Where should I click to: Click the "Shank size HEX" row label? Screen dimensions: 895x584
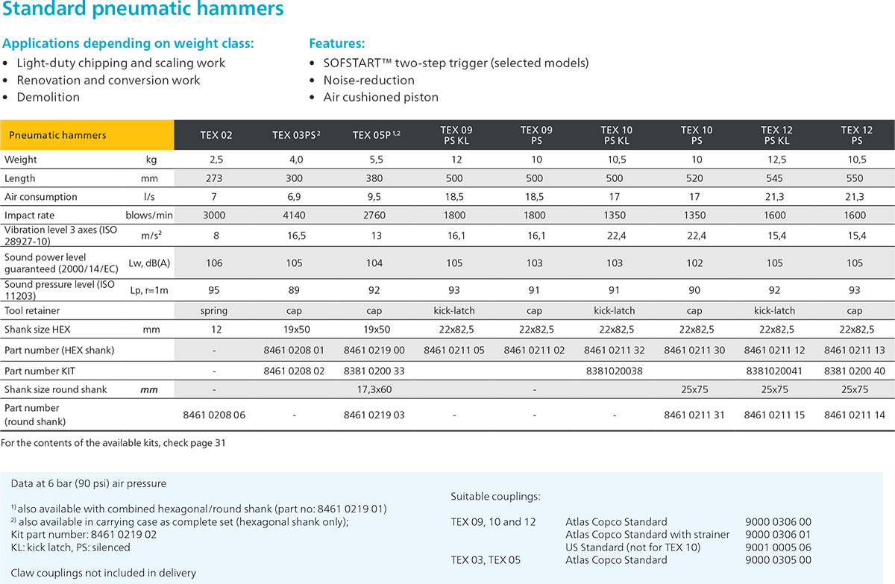pyautogui.click(x=39, y=329)
